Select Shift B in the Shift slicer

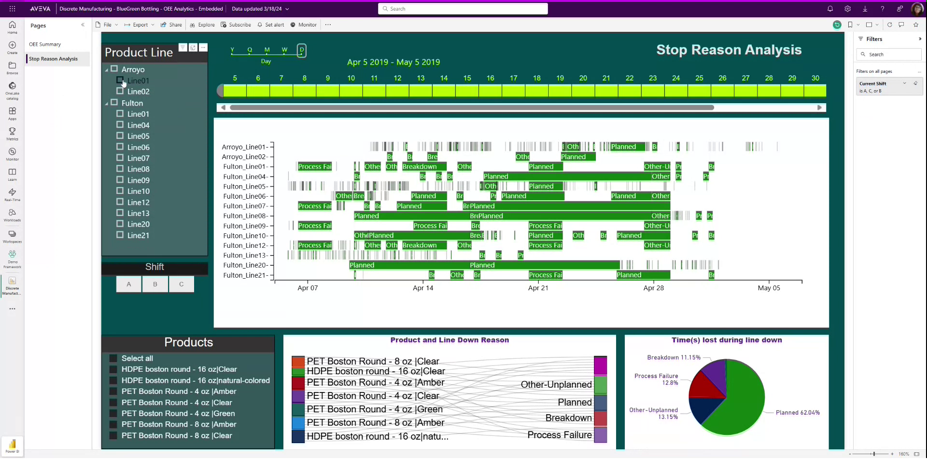[x=154, y=284]
